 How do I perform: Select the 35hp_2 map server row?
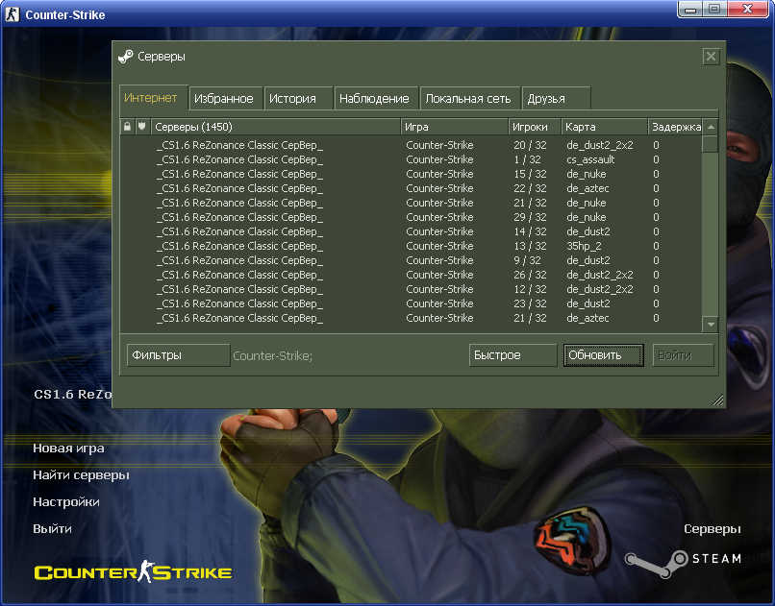(x=411, y=246)
